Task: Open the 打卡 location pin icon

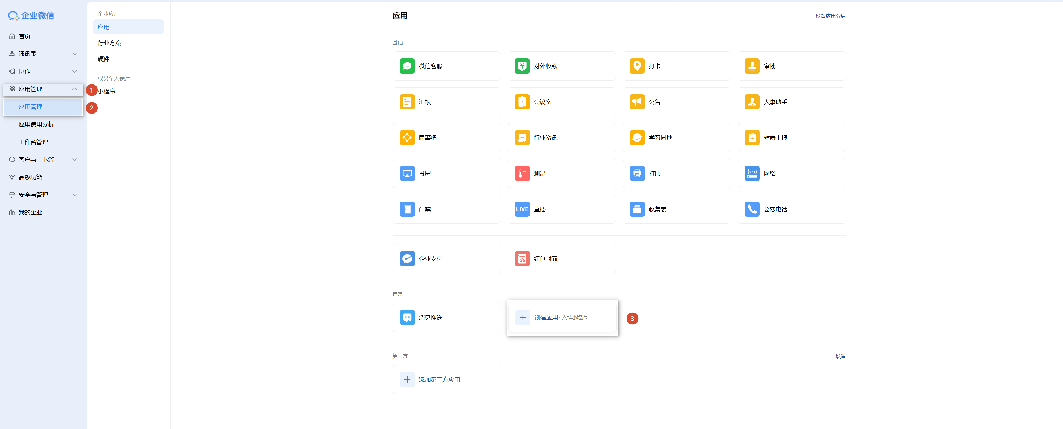Action: [637, 66]
